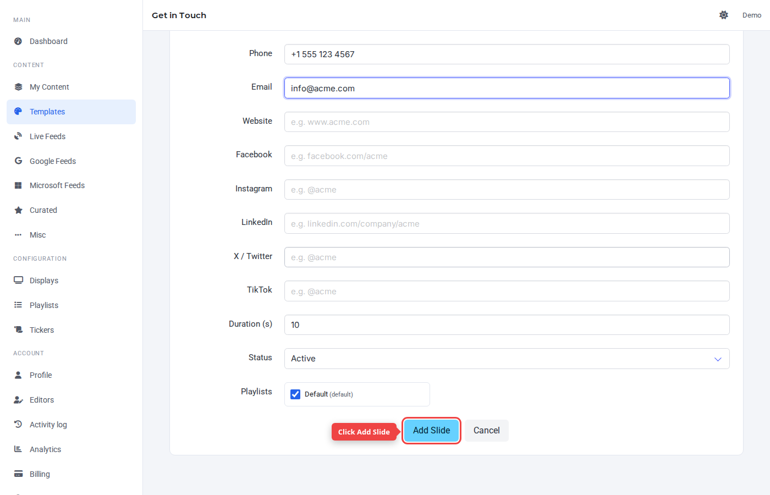
Task: Open the Analytics menu entry
Action: click(x=71, y=449)
